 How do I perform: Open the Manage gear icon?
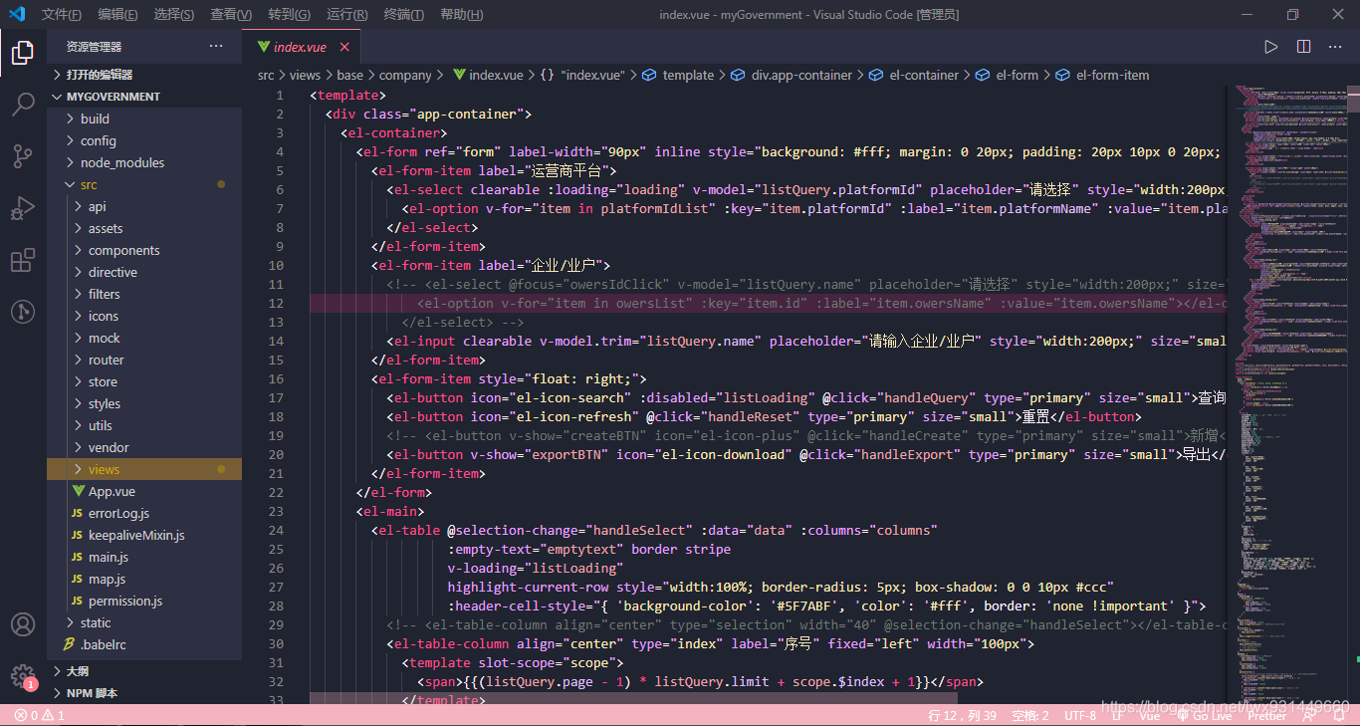[x=23, y=676]
